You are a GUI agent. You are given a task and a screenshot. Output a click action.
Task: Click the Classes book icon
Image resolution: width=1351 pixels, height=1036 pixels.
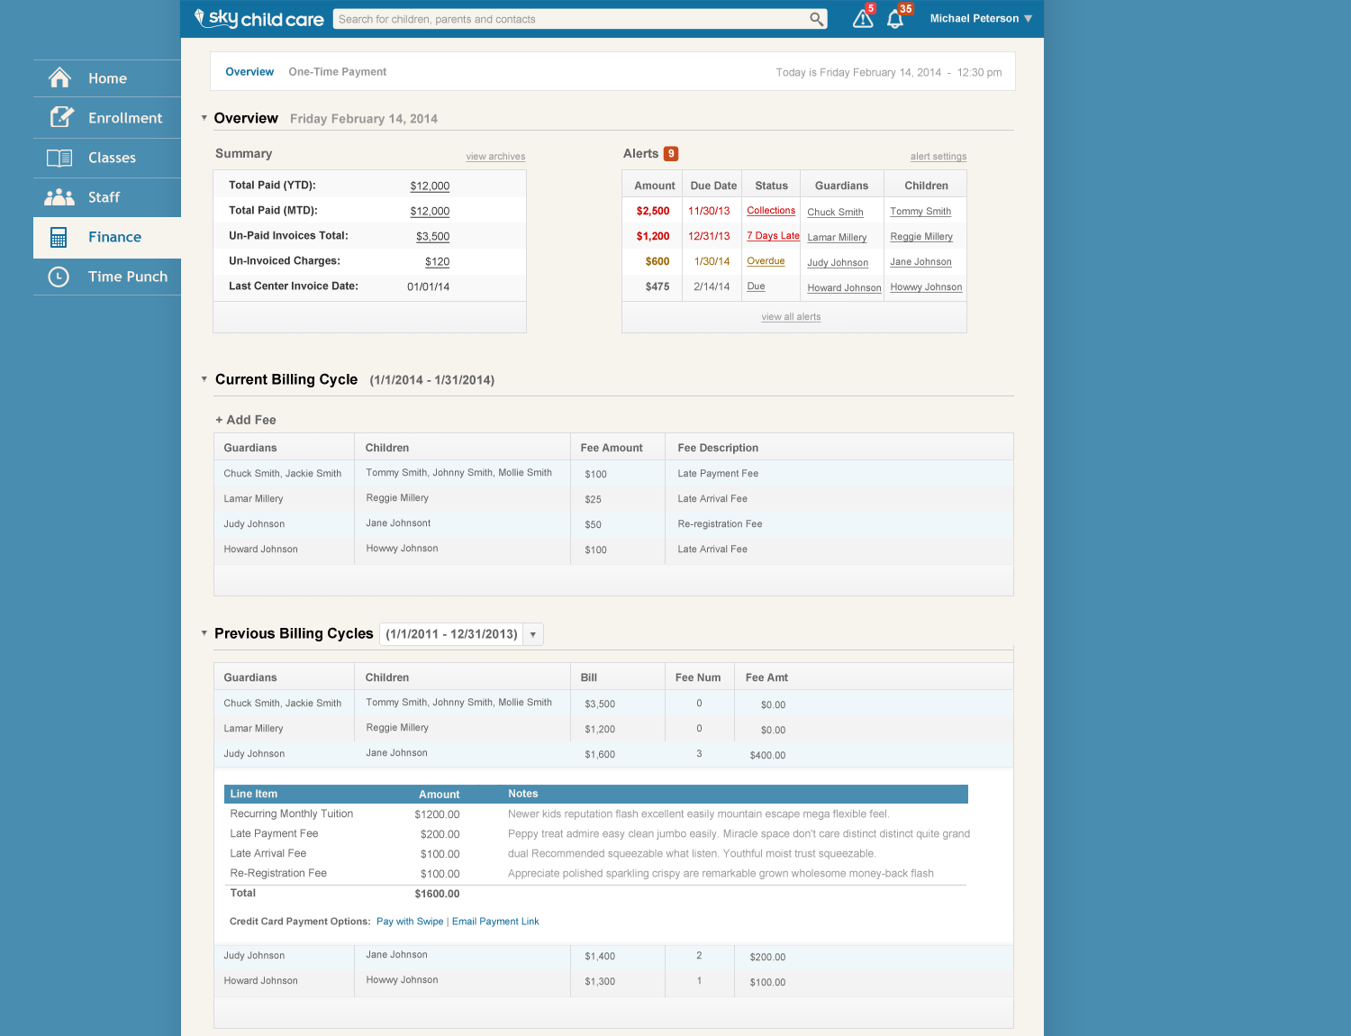(59, 158)
